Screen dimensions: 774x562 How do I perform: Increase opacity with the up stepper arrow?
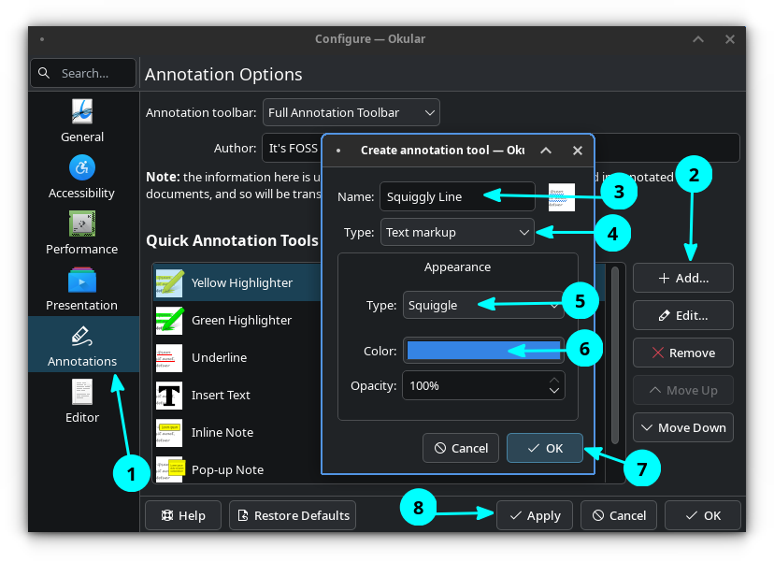[x=554, y=381]
